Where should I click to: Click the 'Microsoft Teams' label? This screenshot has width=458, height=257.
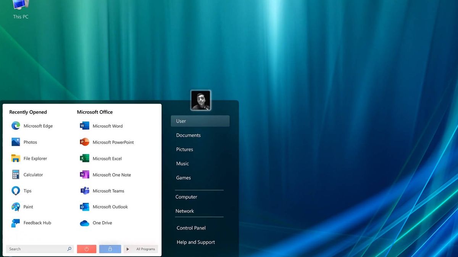(x=108, y=191)
